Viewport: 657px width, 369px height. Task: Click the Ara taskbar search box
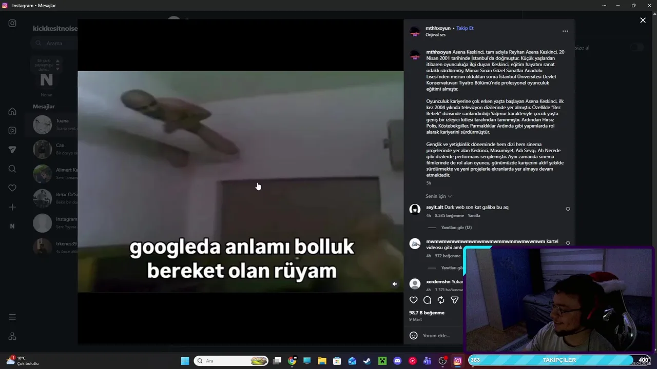pyautogui.click(x=231, y=361)
